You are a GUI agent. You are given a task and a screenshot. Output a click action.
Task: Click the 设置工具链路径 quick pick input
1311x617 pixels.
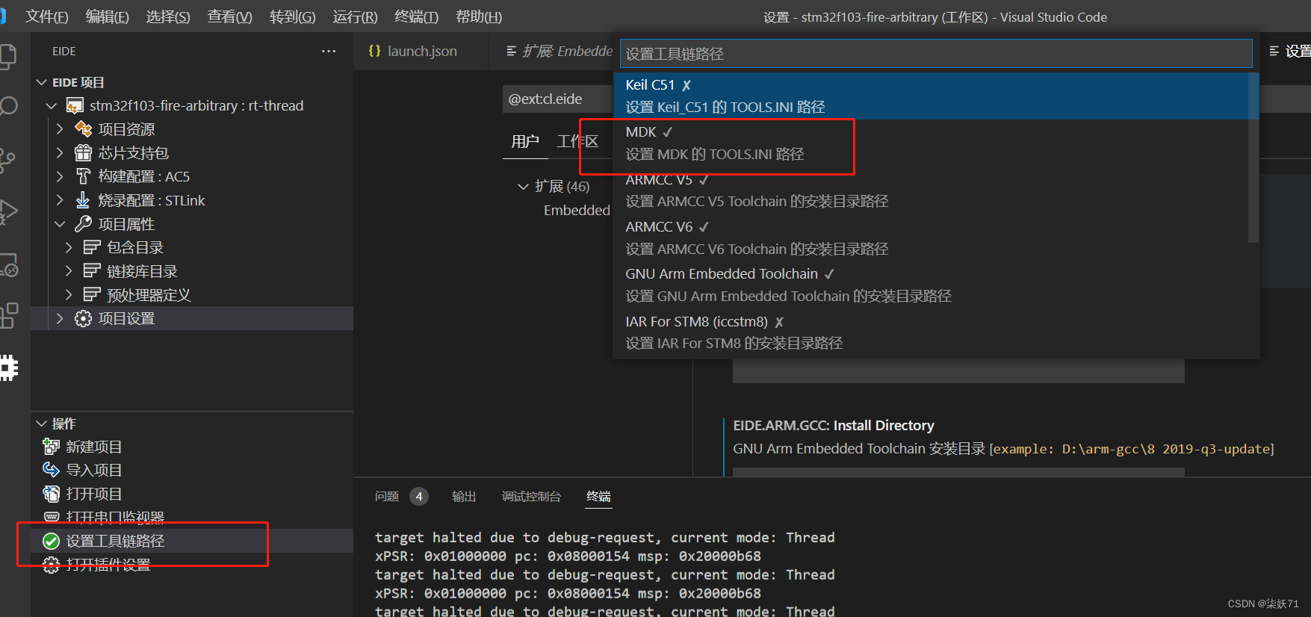936,54
